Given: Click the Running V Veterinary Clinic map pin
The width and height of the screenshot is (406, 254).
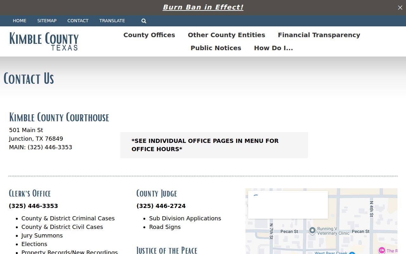Looking at the screenshot, I should [x=312, y=231].
